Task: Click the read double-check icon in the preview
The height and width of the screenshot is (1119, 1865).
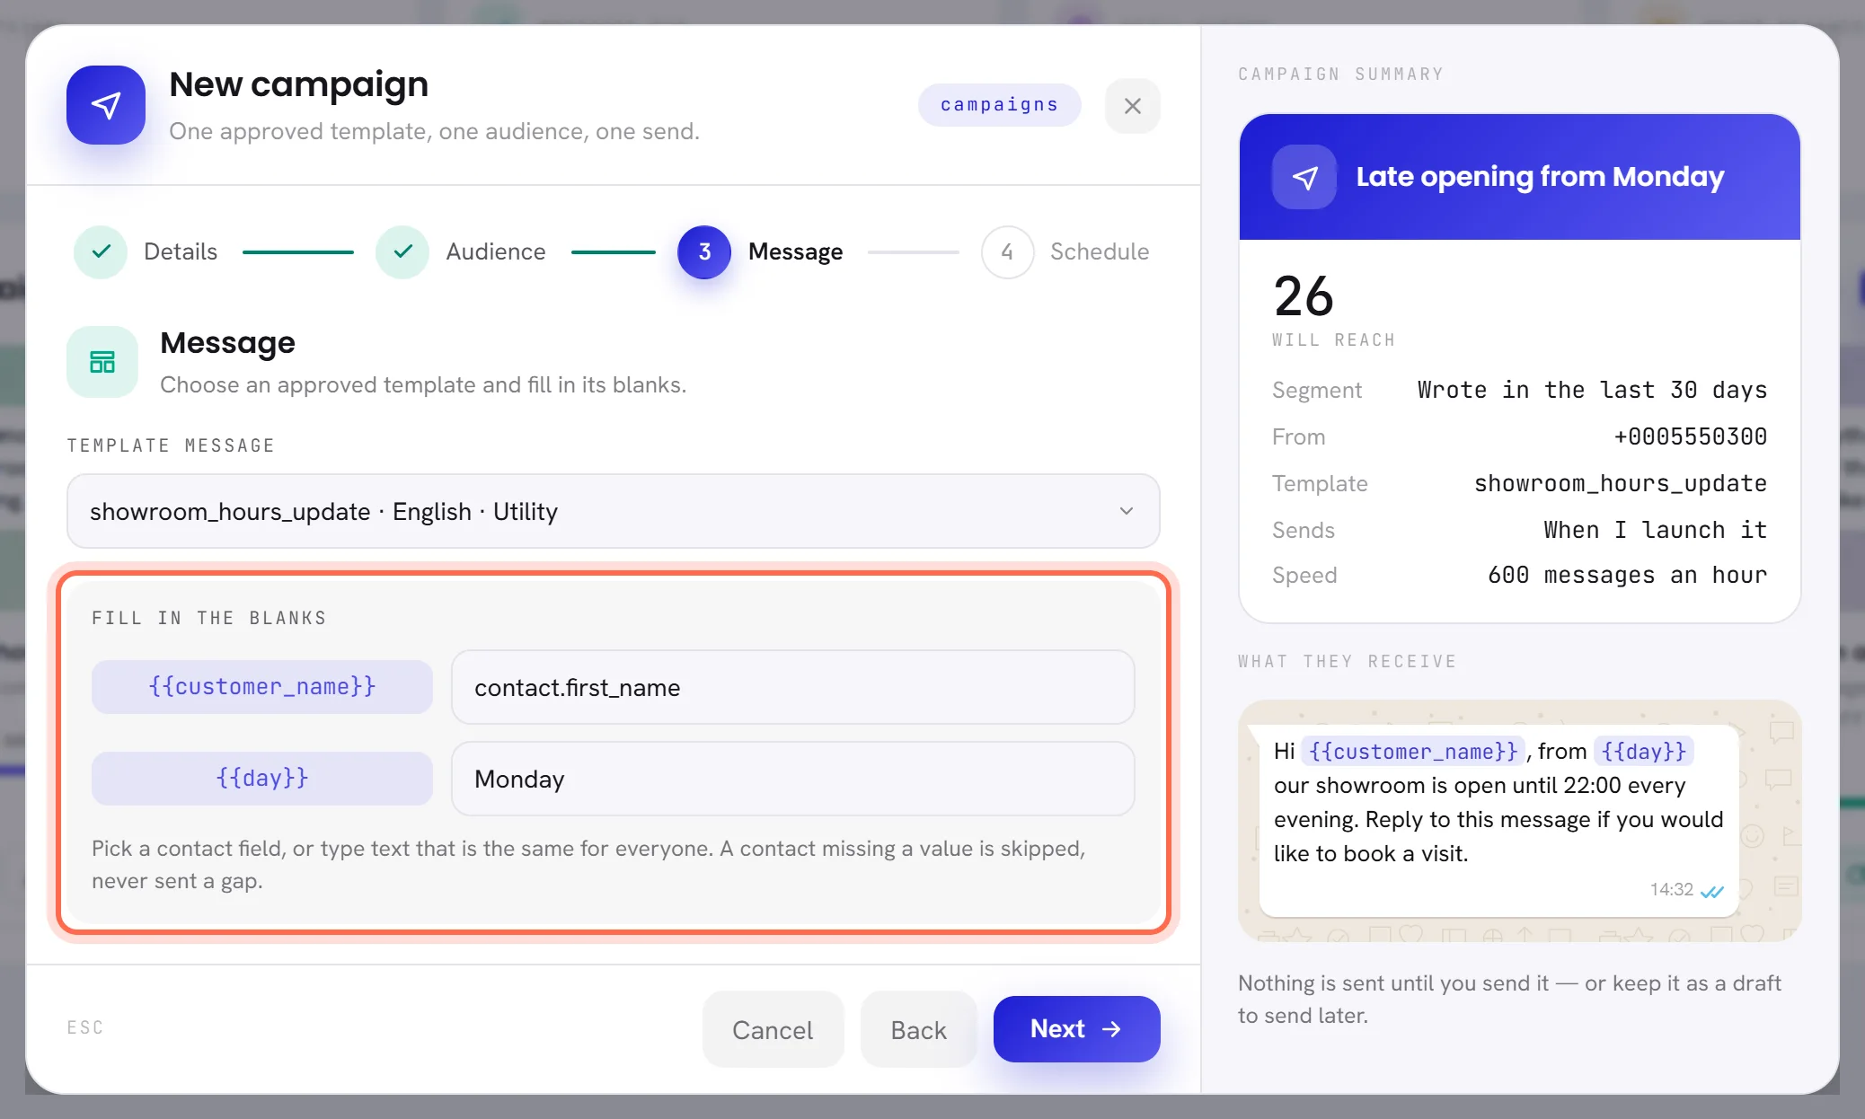Action: [x=1712, y=891]
